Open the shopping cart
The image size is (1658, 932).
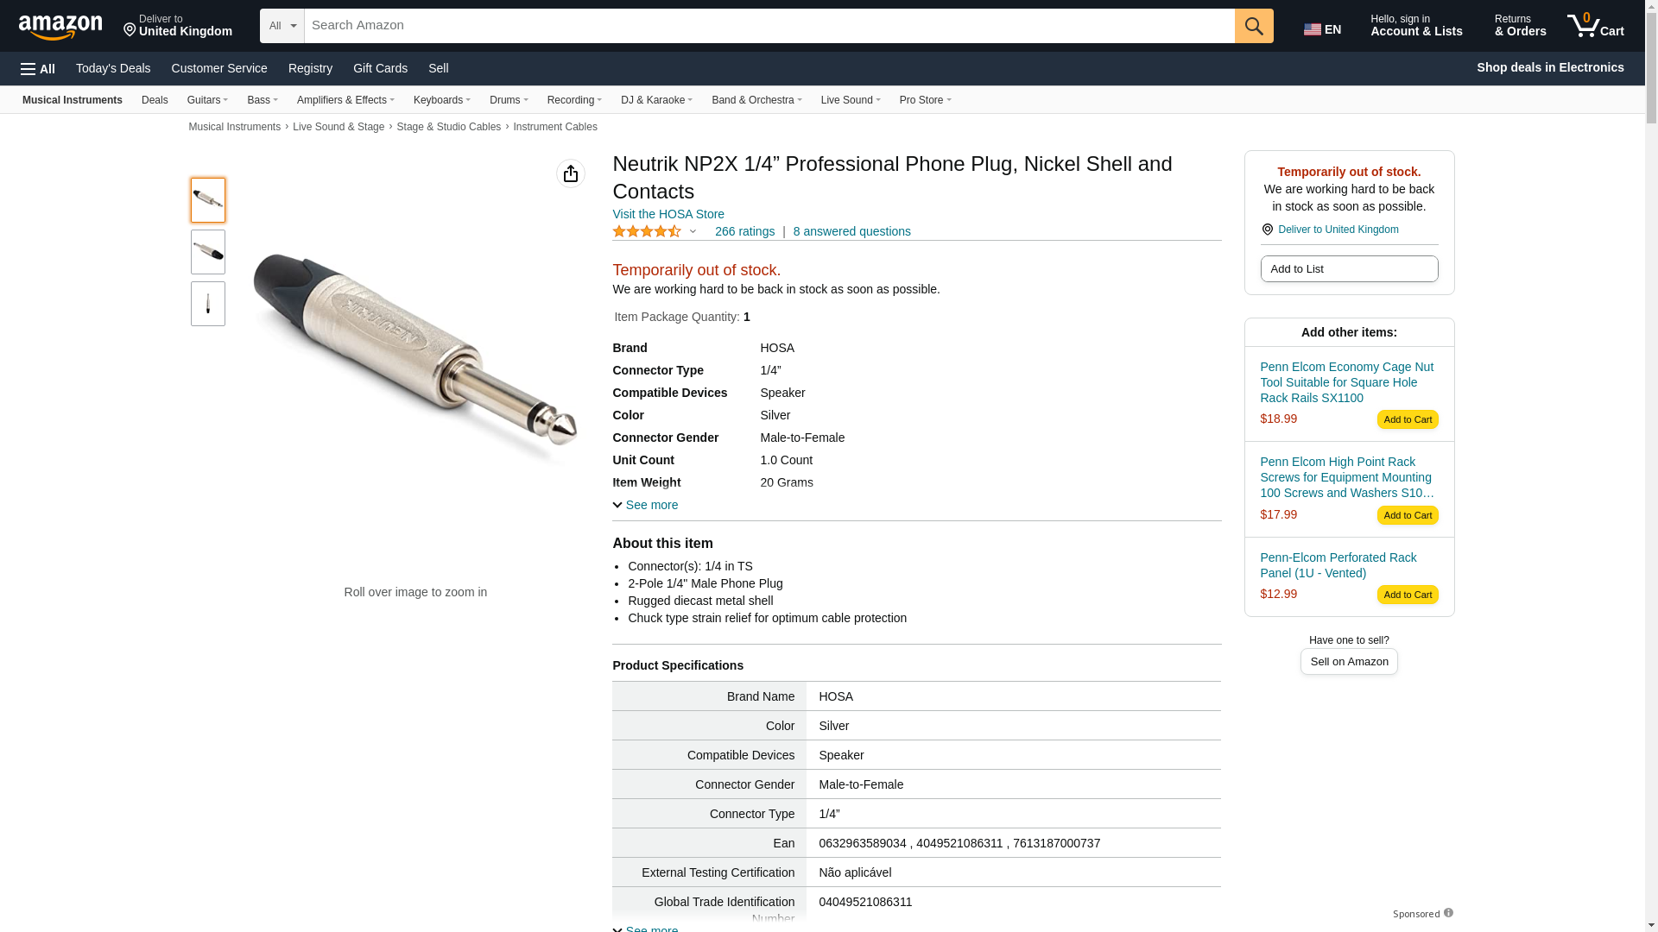pyautogui.click(x=1596, y=26)
